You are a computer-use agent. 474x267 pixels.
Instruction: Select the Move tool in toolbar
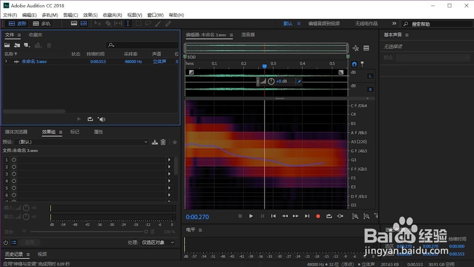click(98, 23)
